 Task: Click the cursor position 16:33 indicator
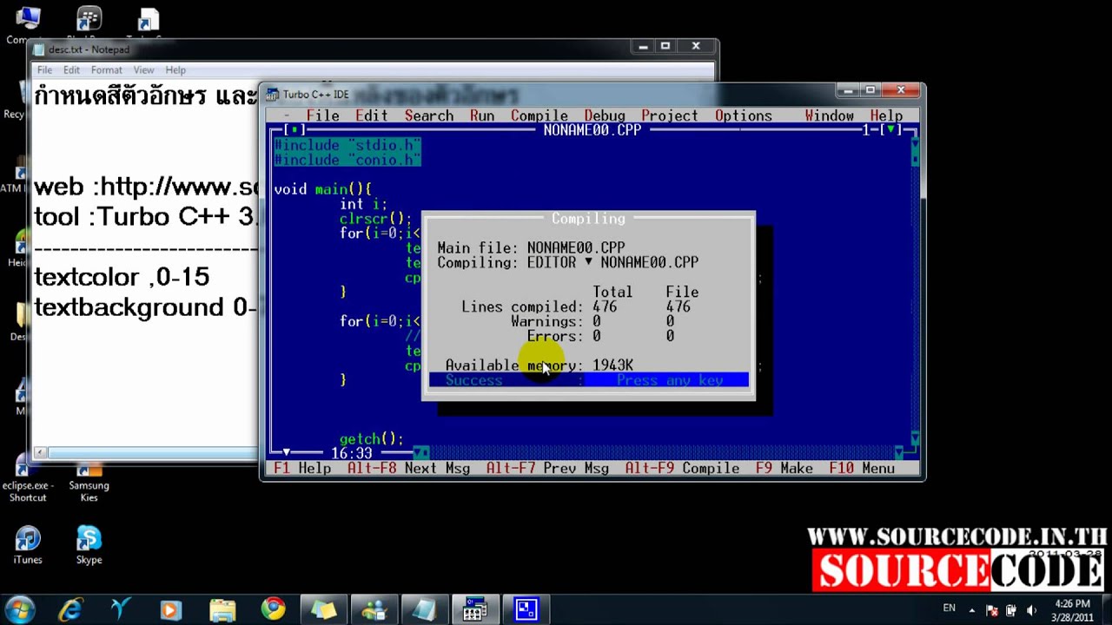click(x=351, y=453)
